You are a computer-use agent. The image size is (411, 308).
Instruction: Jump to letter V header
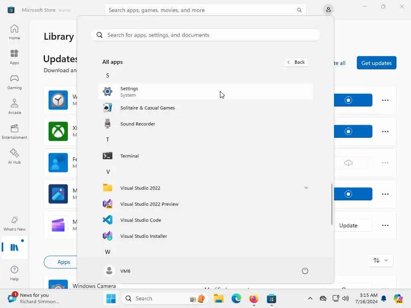click(108, 172)
